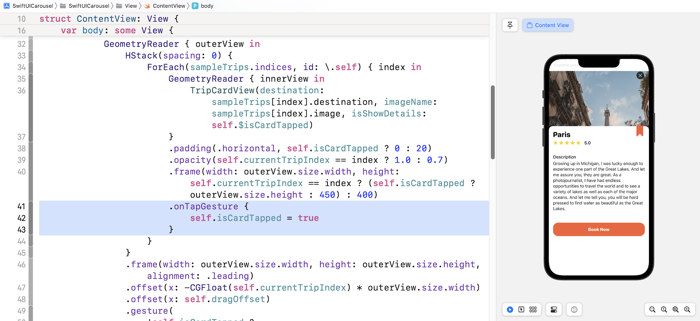Click line number 32 in the gutter
The image size is (700, 321).
(x=22, y=44)
